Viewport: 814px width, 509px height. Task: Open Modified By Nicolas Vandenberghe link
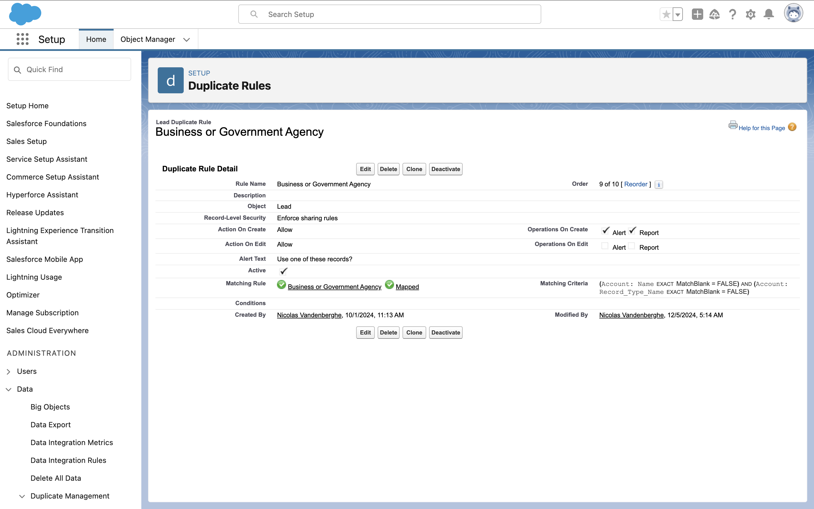[x=631, y=315]
